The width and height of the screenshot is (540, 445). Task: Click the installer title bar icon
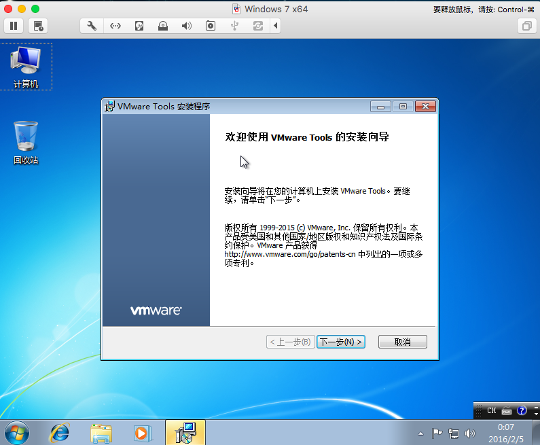[109, 107]
